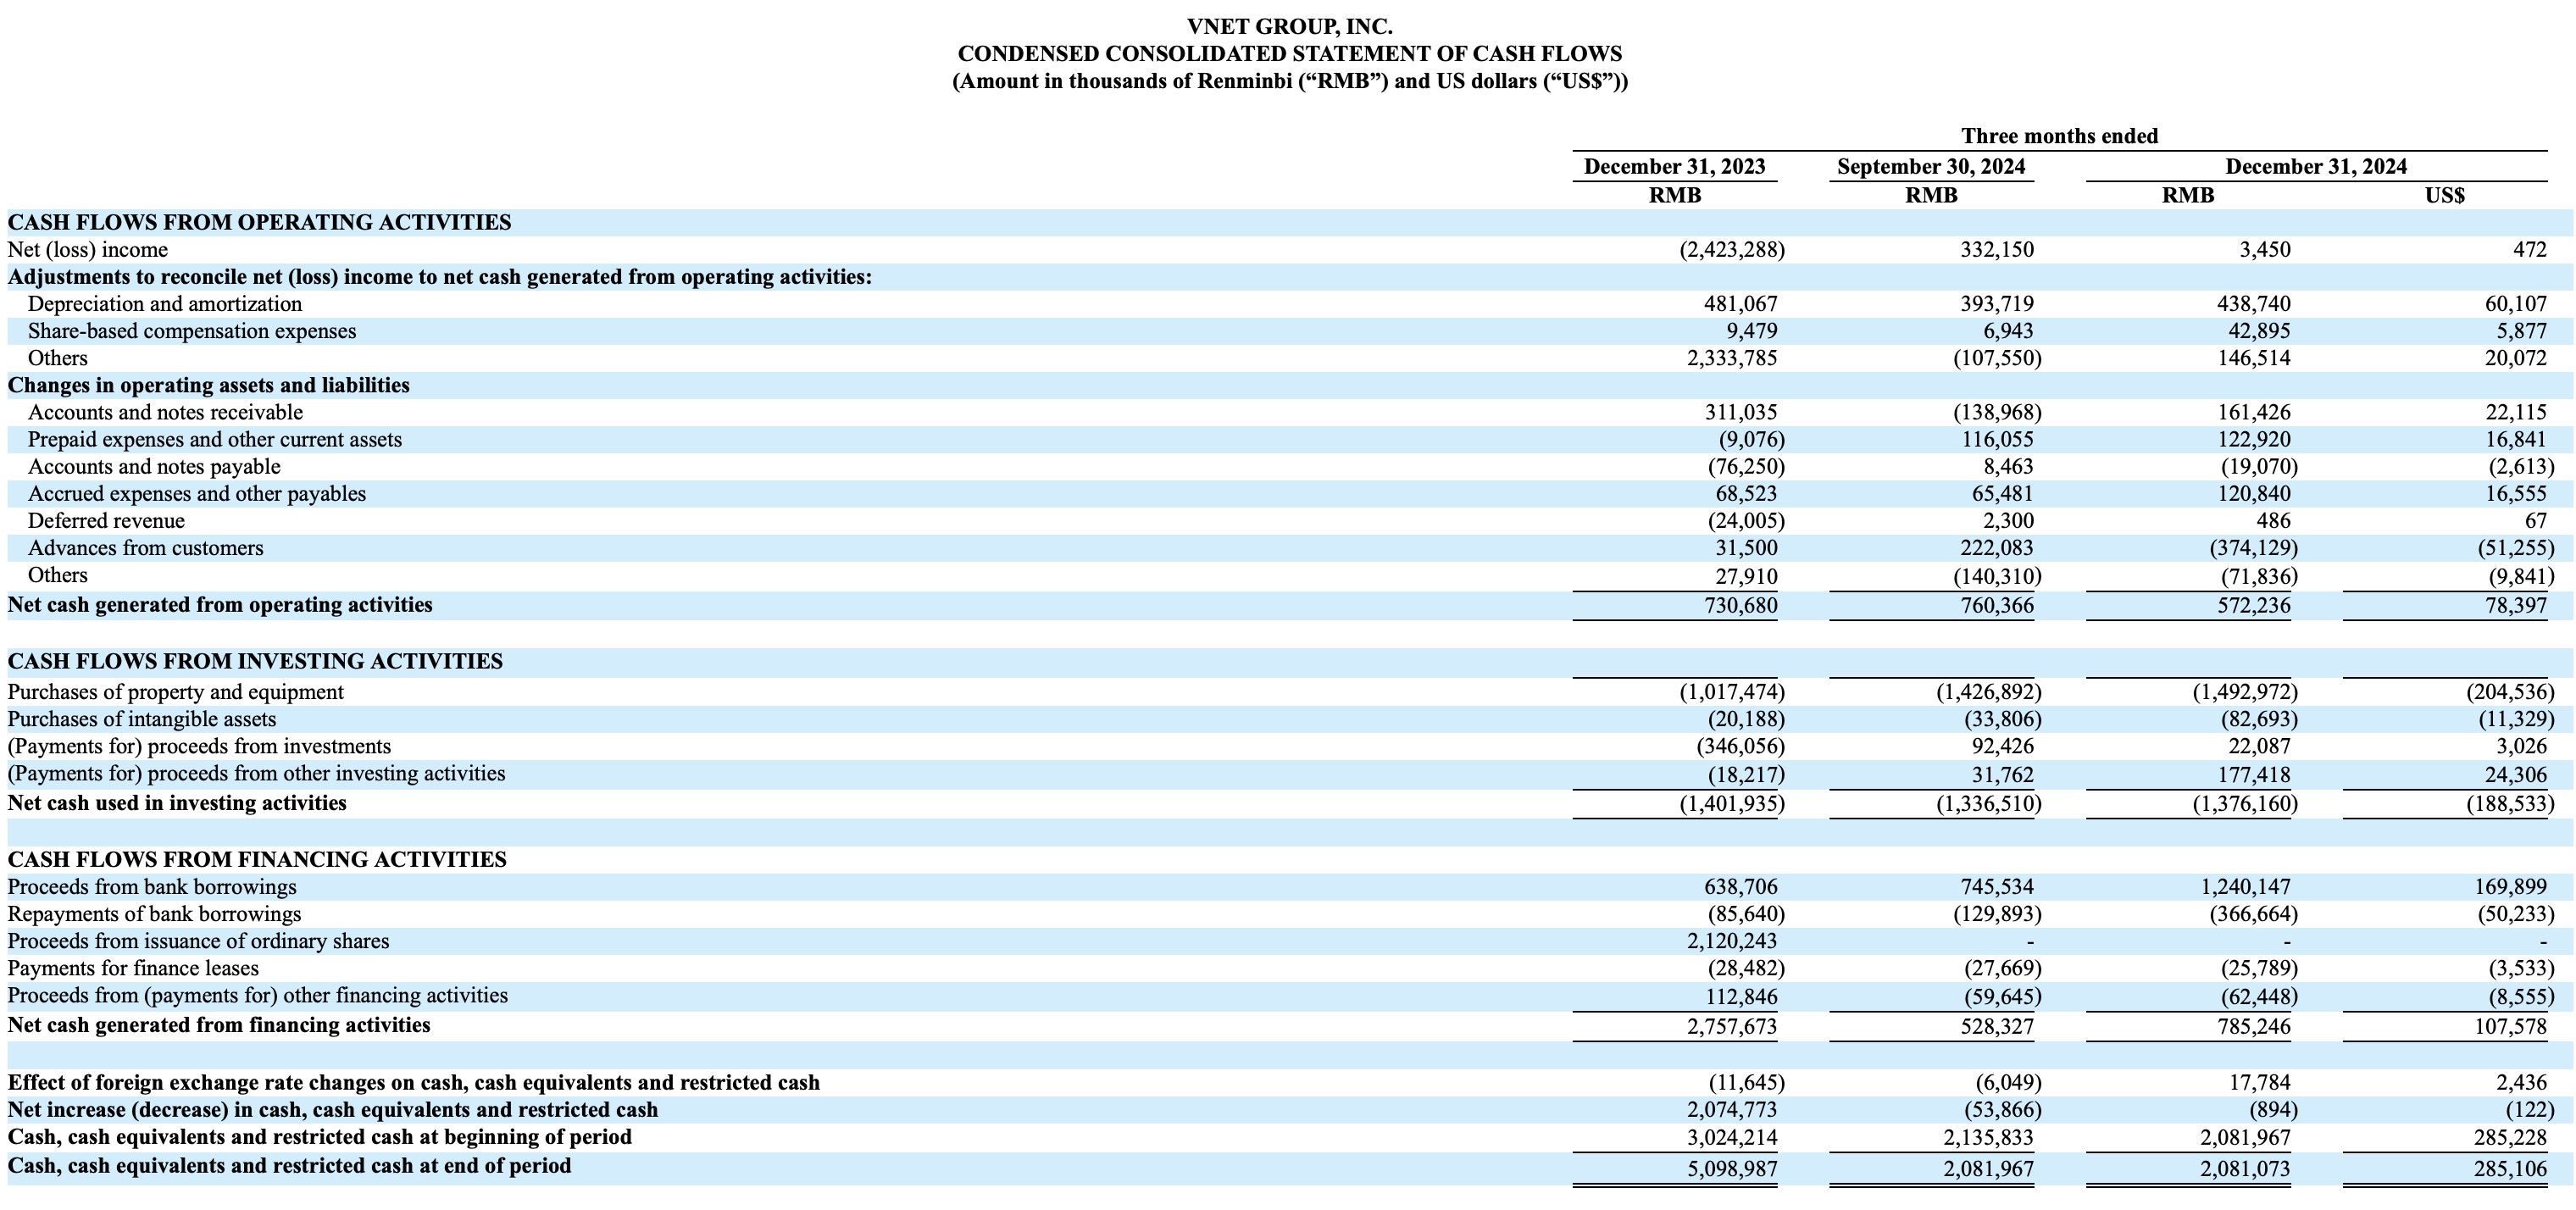Screen dimensions: 2576x1210
Task: Click the 'Three months ended' header
Action: (x=2059, y=136)
